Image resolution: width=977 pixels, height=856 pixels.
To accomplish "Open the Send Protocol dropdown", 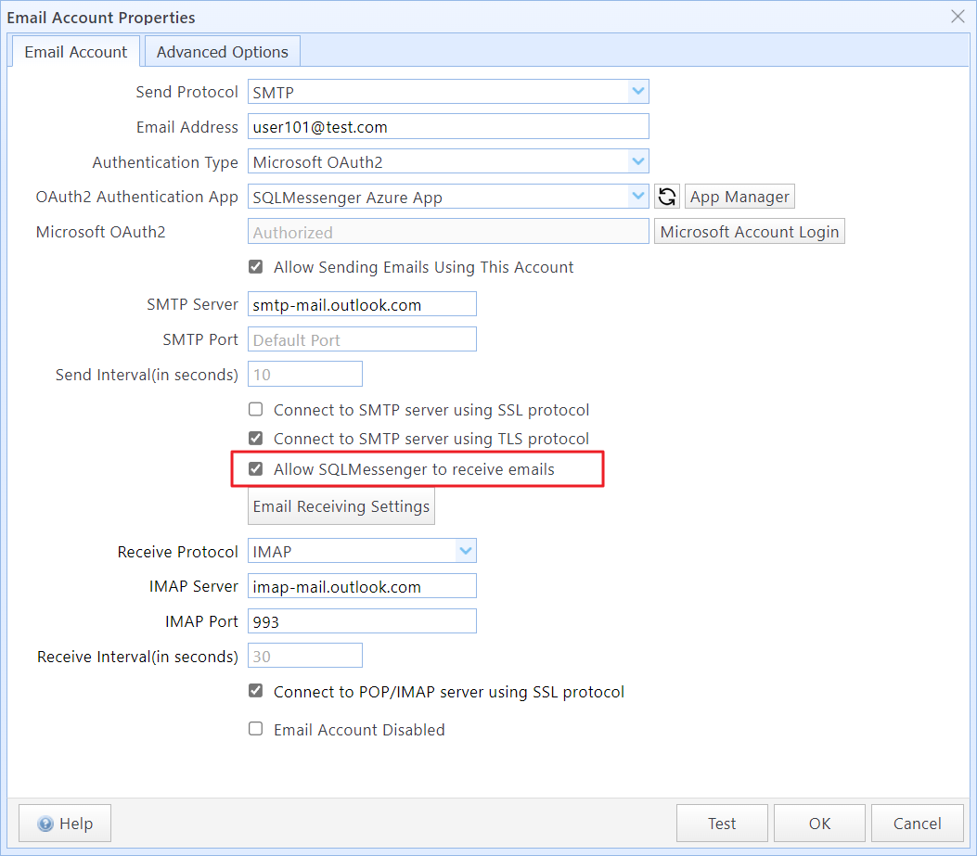I will point(637,92).
